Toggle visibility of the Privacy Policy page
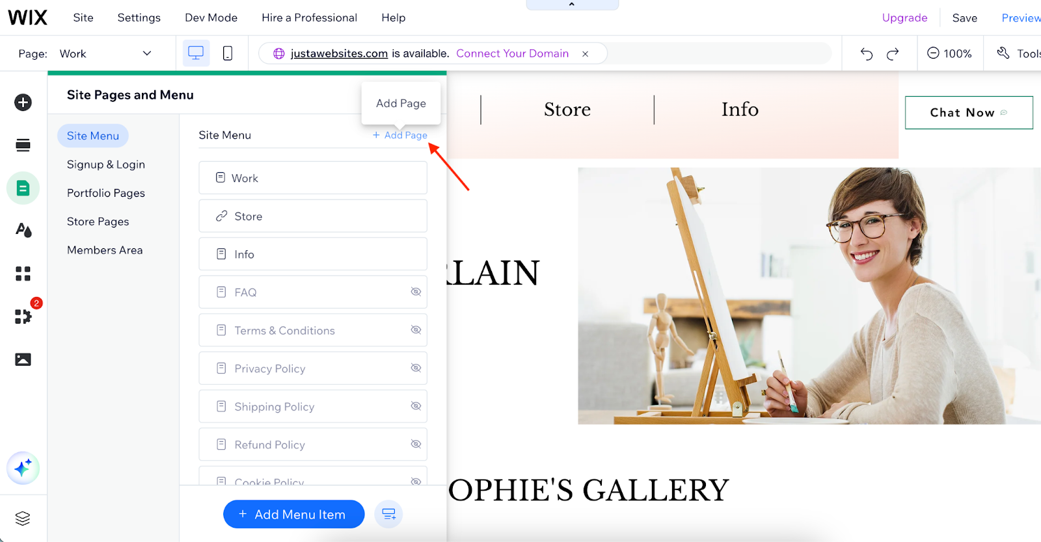 point(416,368)
